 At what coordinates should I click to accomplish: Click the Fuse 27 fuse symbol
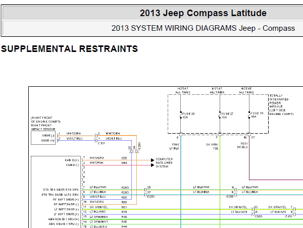pos(220,115)
